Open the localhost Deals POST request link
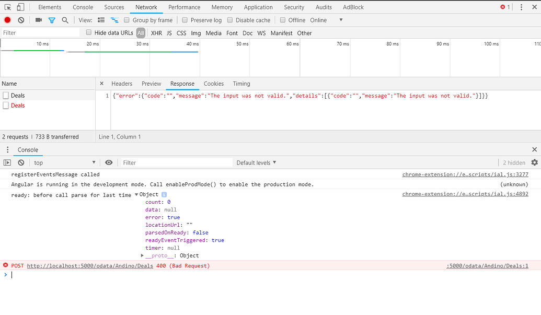 coord(89,265)
